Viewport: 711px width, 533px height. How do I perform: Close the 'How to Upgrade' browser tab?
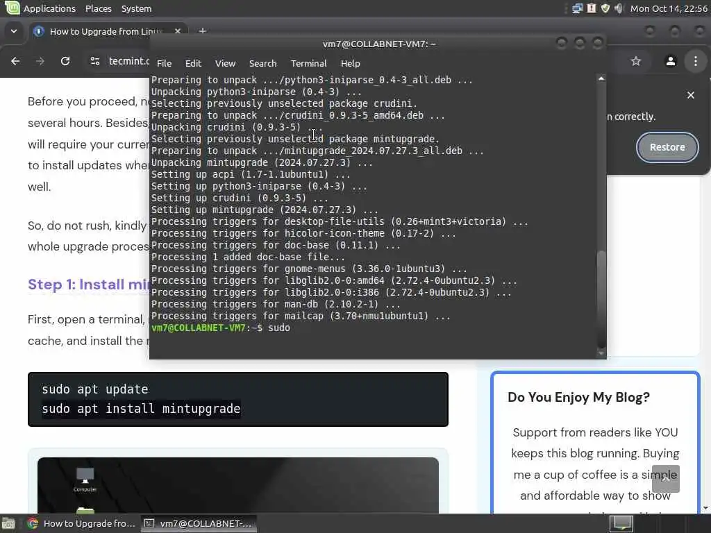pyautogui.click(x=177, y=31)
